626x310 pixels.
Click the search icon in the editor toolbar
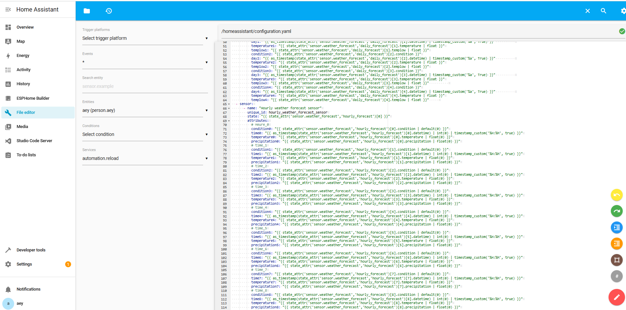[603, 11]
